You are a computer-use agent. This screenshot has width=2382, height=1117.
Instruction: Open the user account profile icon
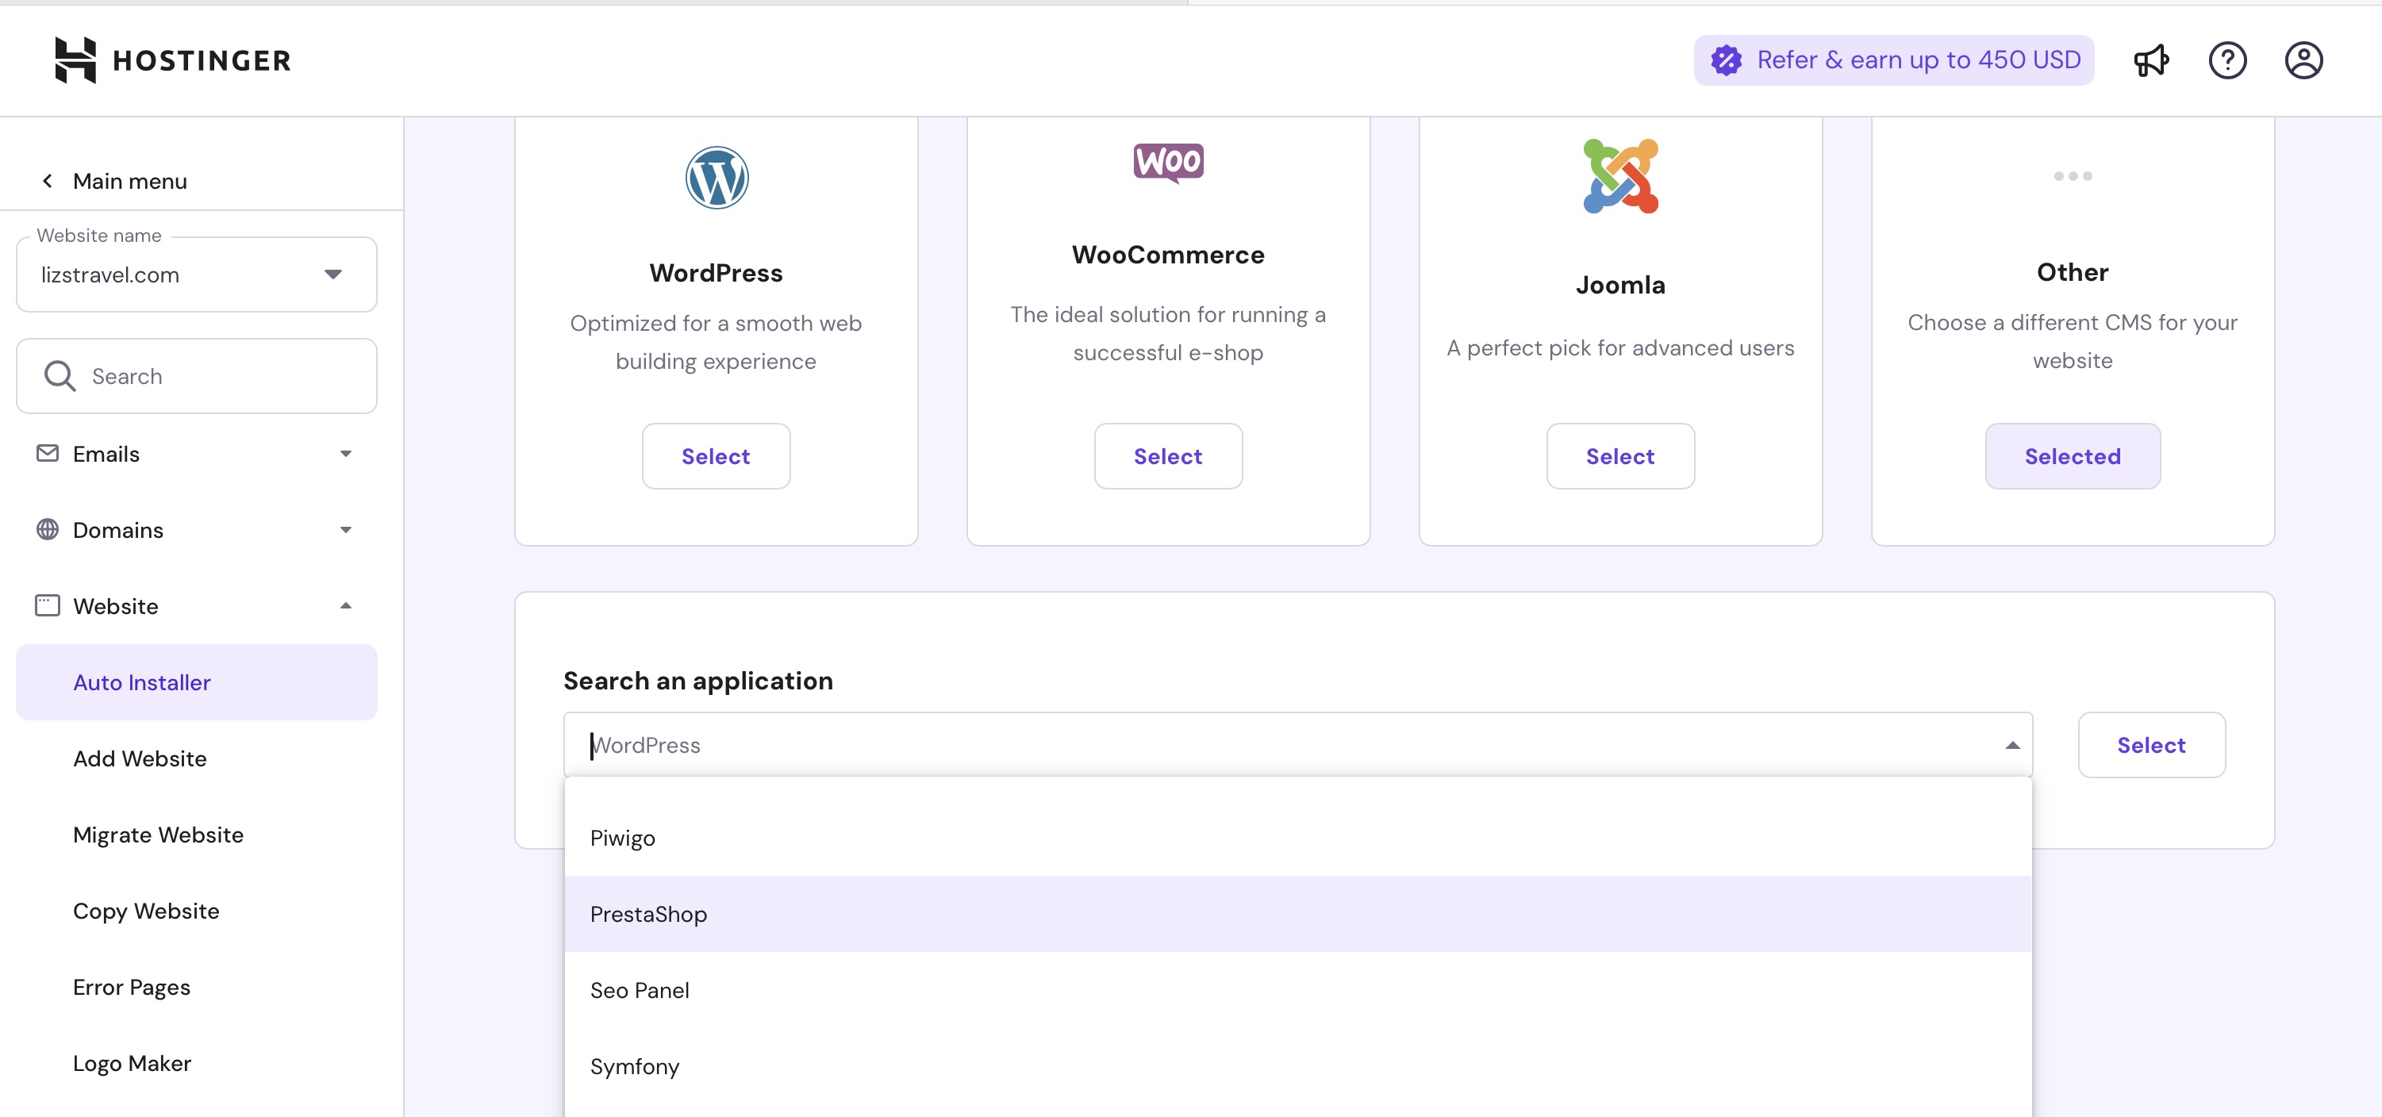point(2303,60)
